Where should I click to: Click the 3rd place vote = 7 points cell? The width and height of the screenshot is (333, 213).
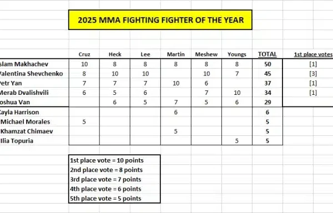coord(114,179)
